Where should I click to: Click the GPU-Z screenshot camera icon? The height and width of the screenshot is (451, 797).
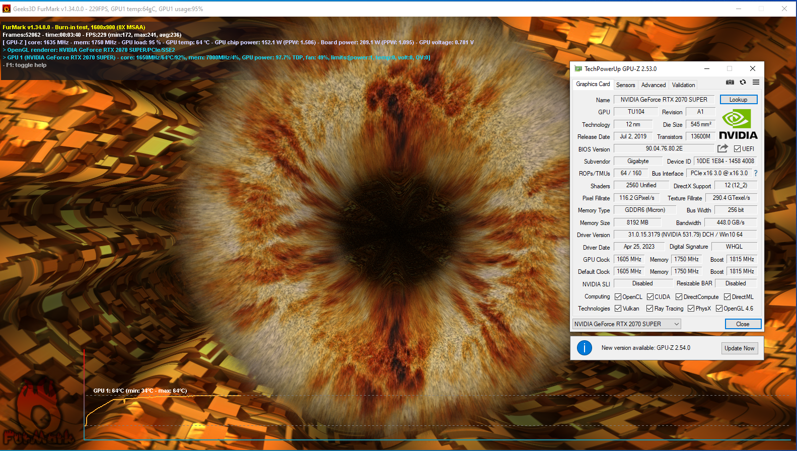coord(730,82)
